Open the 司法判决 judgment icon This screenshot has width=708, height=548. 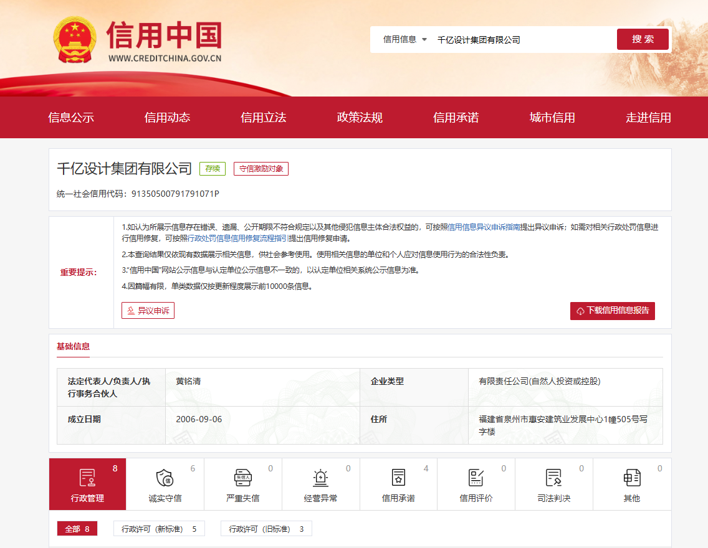click(x=553, y=478)
